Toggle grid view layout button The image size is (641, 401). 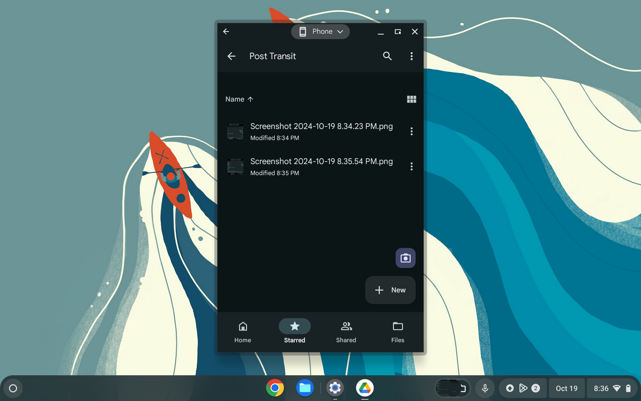411,99
